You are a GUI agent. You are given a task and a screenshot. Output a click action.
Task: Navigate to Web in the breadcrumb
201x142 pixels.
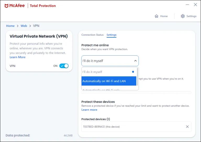24,26
